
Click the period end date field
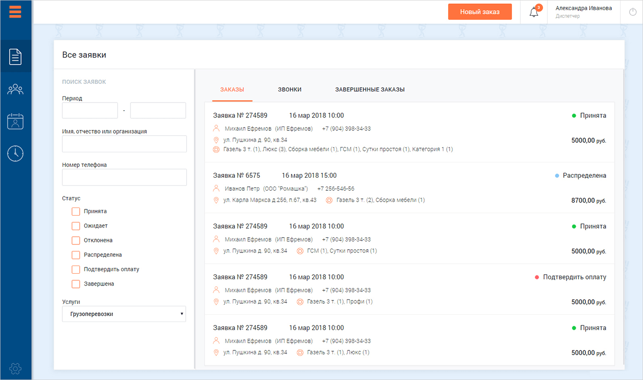158,110
